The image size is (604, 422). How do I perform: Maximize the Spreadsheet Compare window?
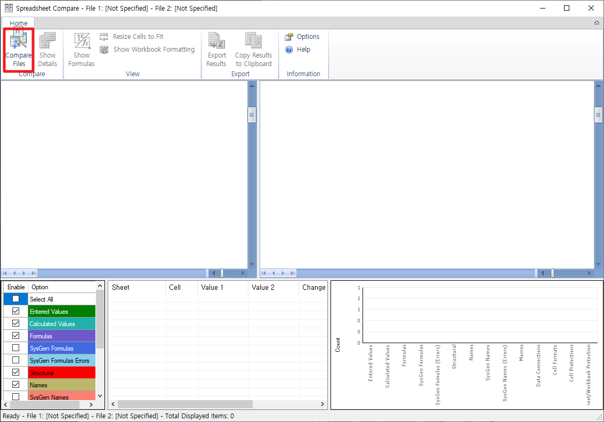click(x=567, y=8)
